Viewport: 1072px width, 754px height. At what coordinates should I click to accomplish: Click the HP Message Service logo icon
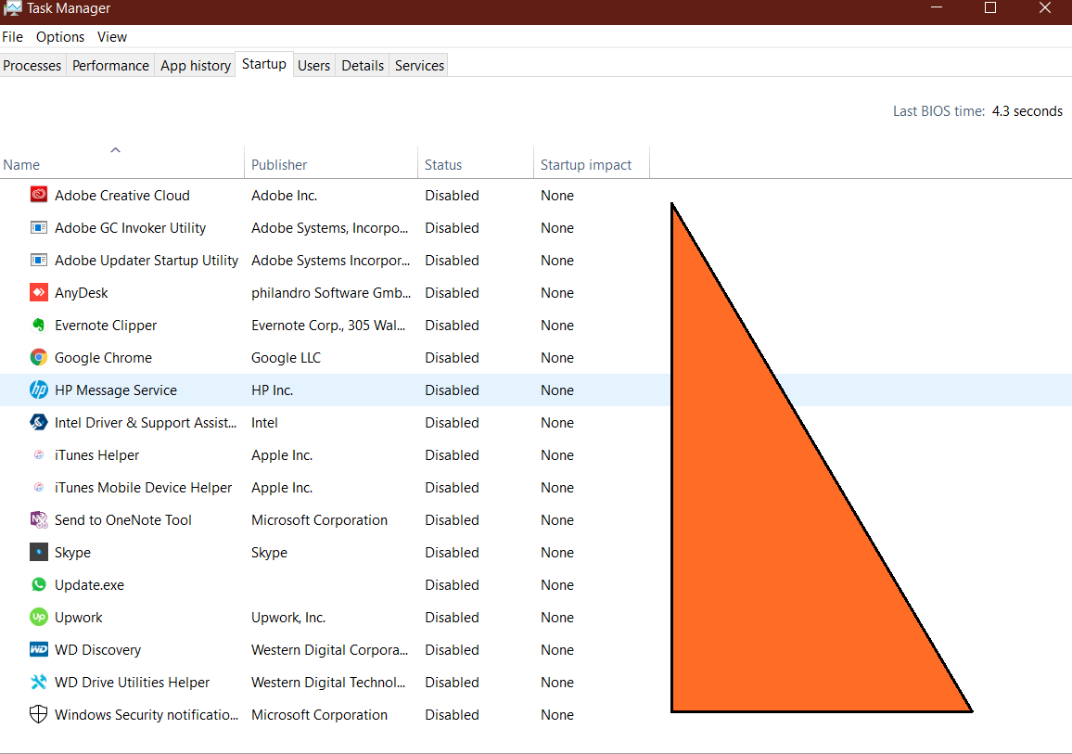pos(39,390)
